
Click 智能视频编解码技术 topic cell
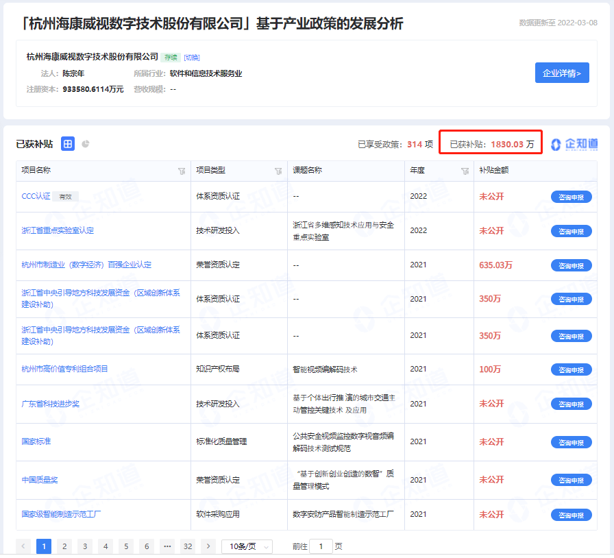point(325,369)
